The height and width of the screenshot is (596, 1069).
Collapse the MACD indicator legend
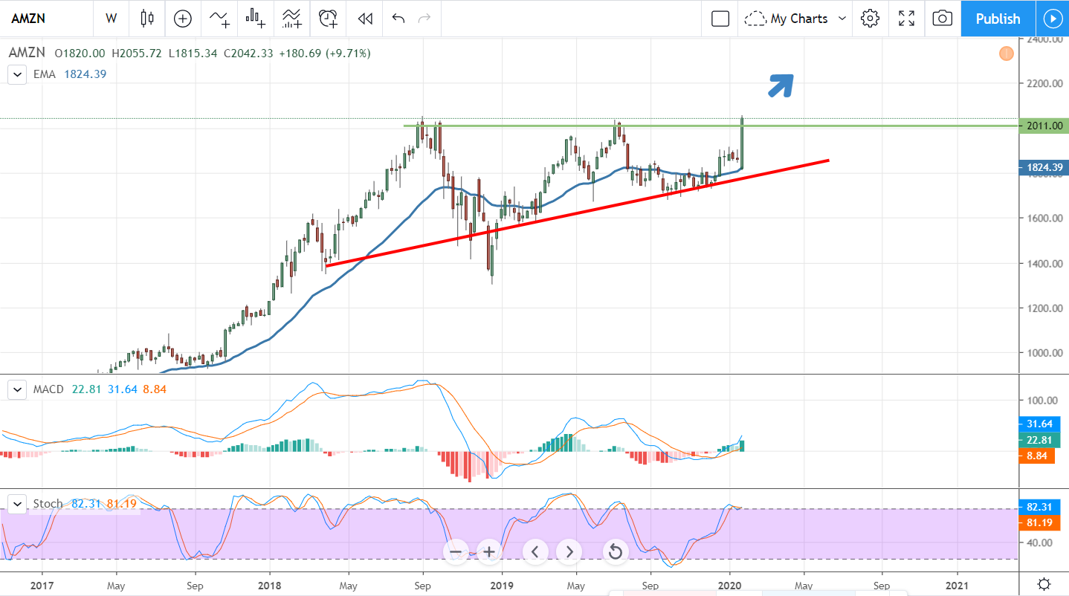(16, 389)
